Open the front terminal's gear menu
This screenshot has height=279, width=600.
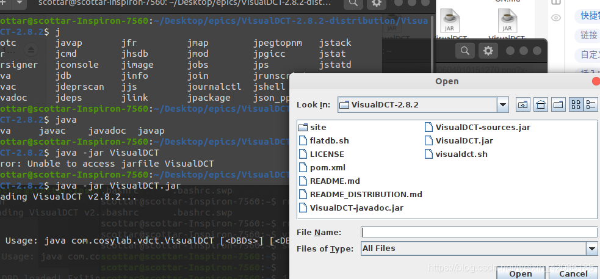(377, 4)
